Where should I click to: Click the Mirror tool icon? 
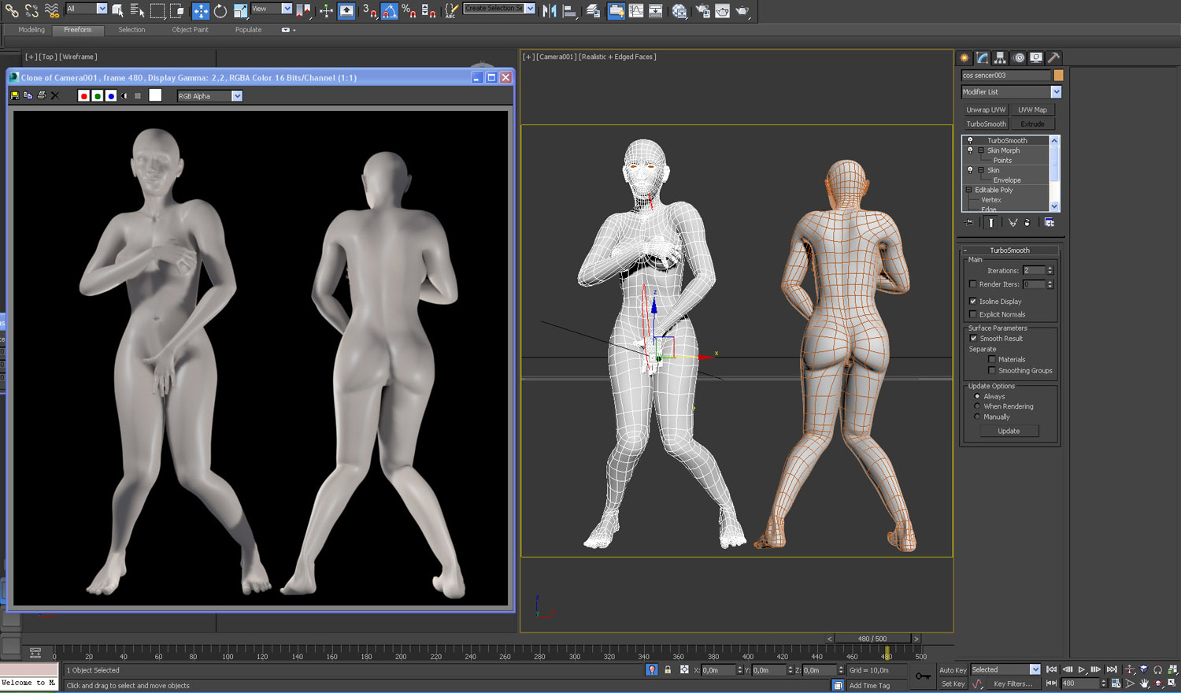pyautogui.click(x=550, y=10)
